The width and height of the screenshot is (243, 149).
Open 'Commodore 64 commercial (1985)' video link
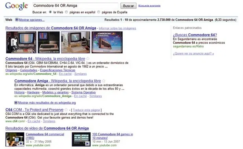45,136
